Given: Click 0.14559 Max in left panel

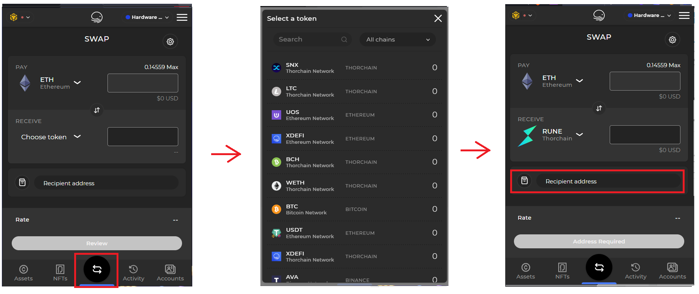Looking at the screenshot, I should click(x=161, y=67).
